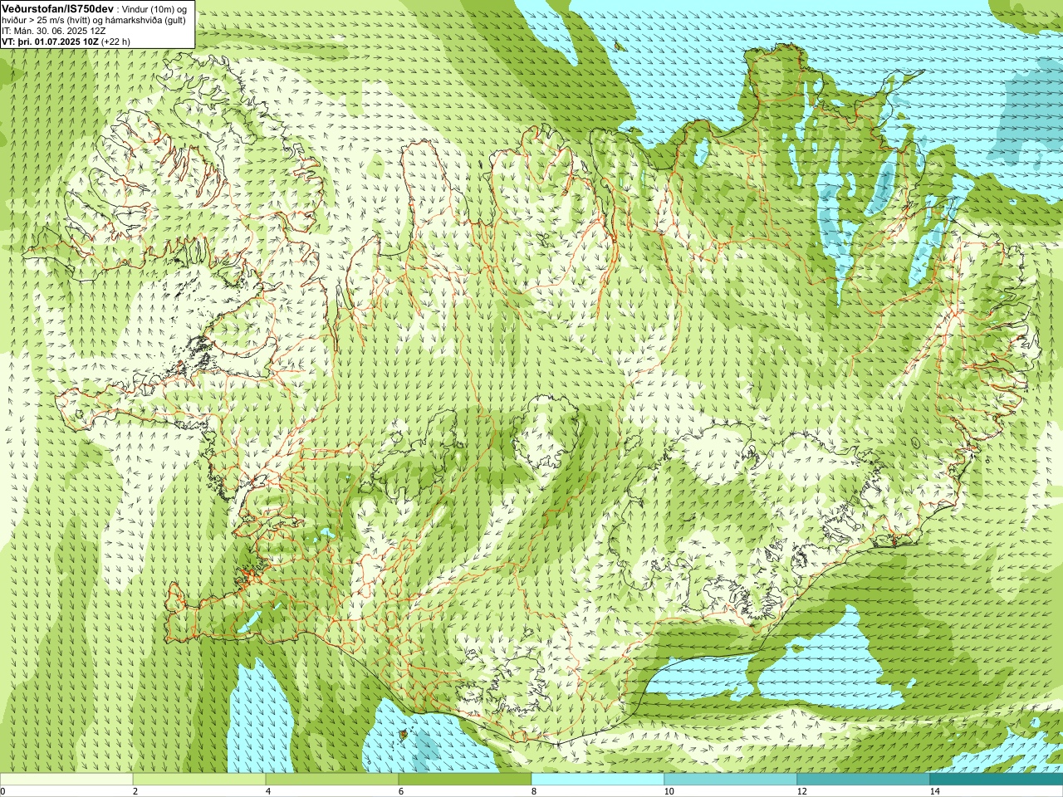
Task: Select the 8–10 m/s light cyan segment
Action: [x=598, y=780]
